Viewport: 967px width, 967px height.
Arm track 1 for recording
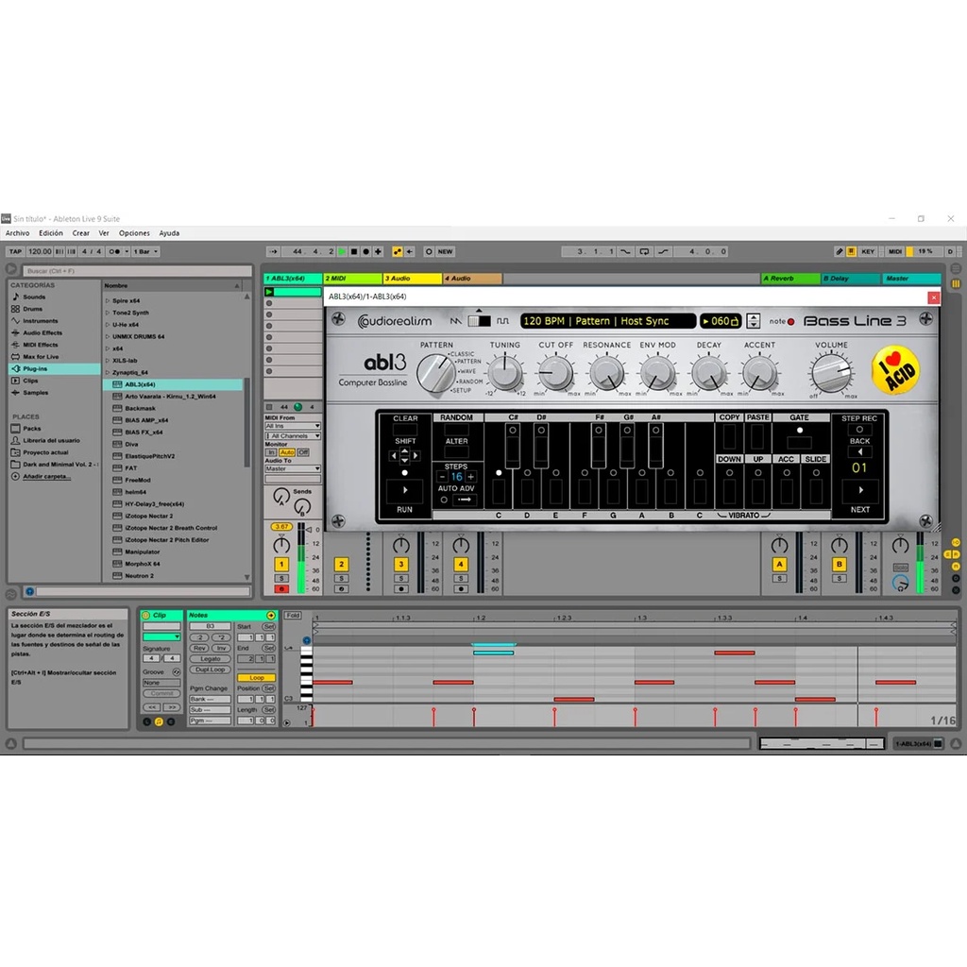click(281, 588)
